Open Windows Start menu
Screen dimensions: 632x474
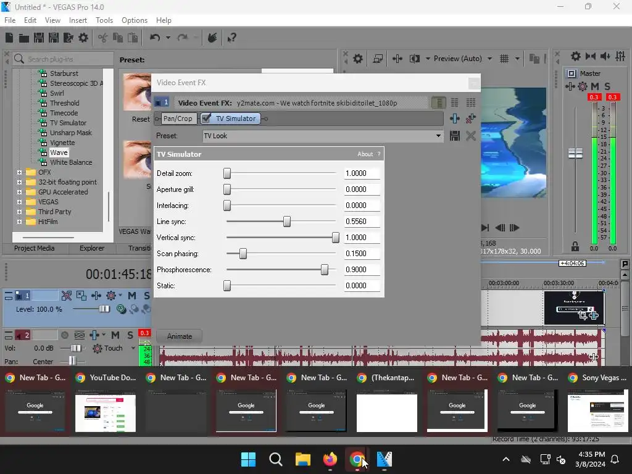[x=248, y=459]
